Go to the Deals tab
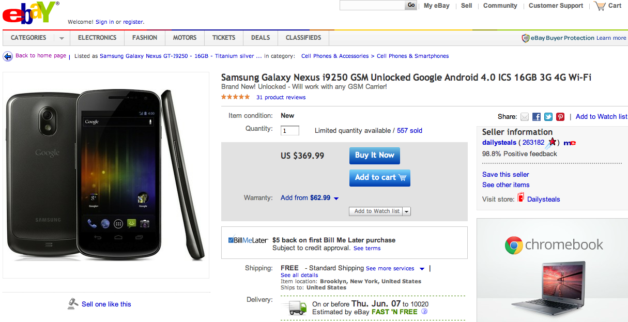The width and height of the screenshot is (628, 322). tap(261, 38)
